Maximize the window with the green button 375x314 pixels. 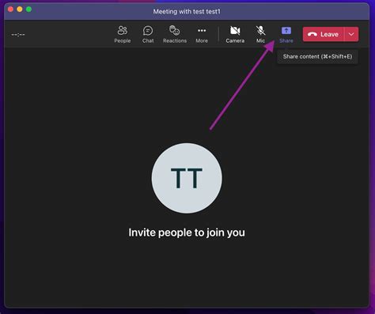point(29,9)
